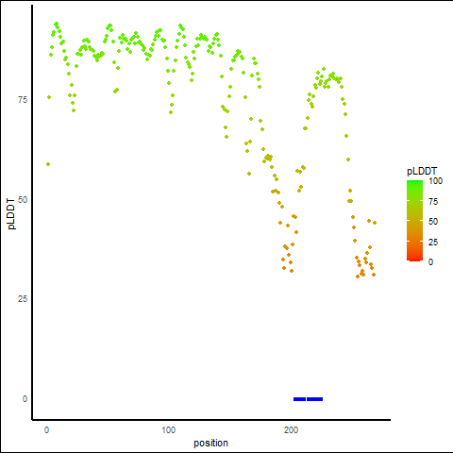Image resolution: width=453 pixels, height=453 pixels.
Task: Click the y-axis tick label 50
Action: click(23, 200)
